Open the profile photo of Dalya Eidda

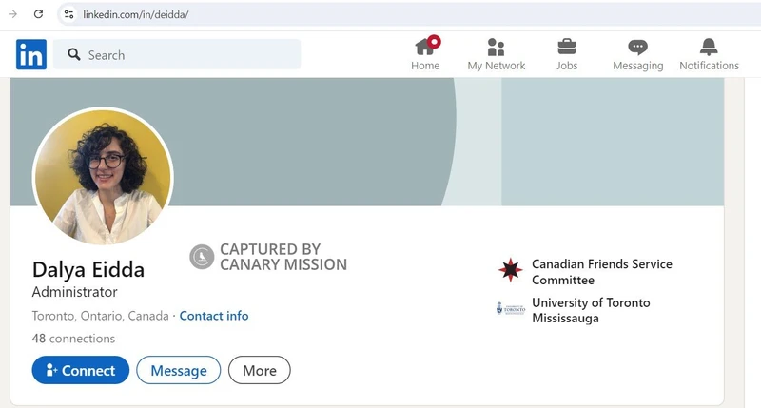103,177
